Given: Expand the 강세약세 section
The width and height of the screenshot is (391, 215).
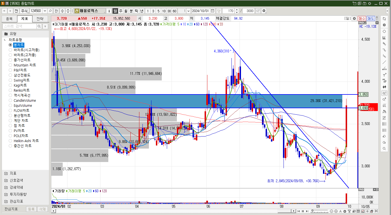Looking at the screenshot, I should (6, 187).
